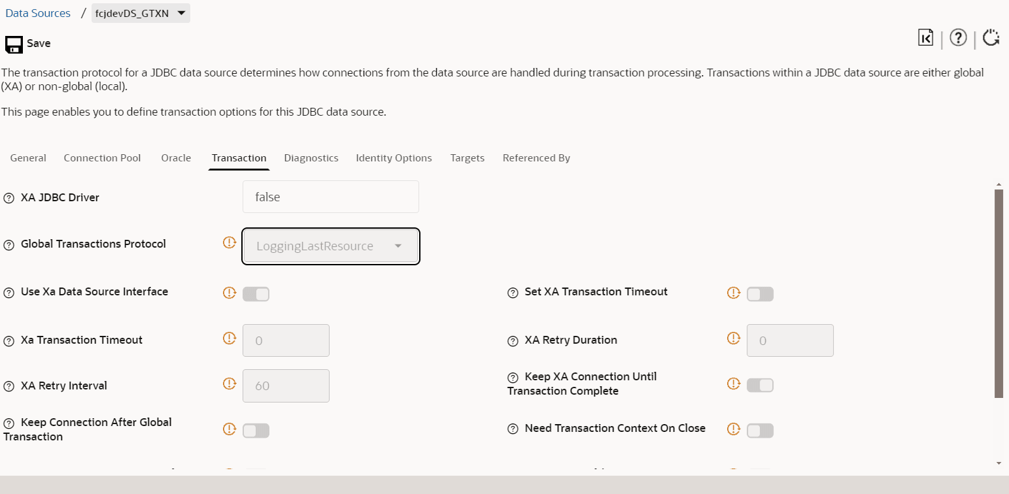
Task: Toggle Use Xa Data Source Interface switch
Action: click(256, 294)
